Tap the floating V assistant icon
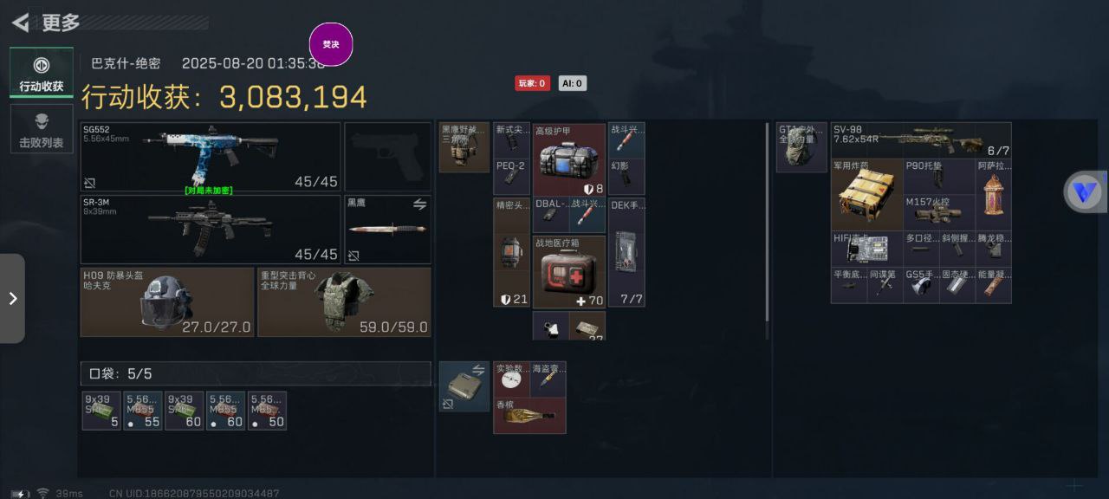 (x=1084, y=191)
